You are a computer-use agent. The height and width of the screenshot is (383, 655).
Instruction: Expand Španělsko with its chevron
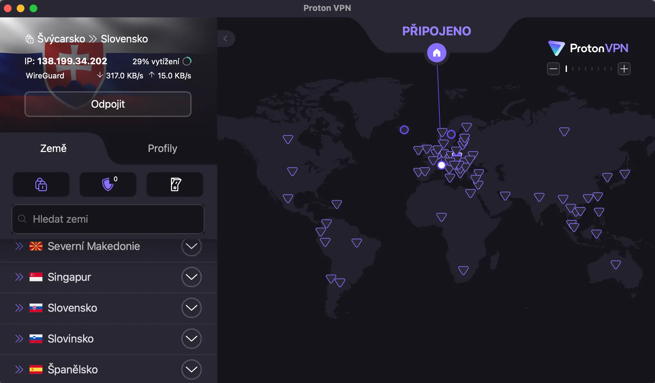192,369
